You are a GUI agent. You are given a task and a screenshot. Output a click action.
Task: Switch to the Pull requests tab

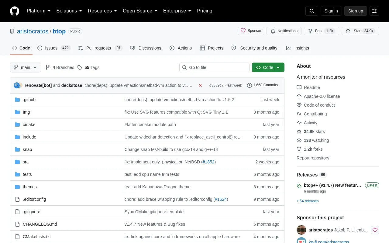[x=100, y=48]
